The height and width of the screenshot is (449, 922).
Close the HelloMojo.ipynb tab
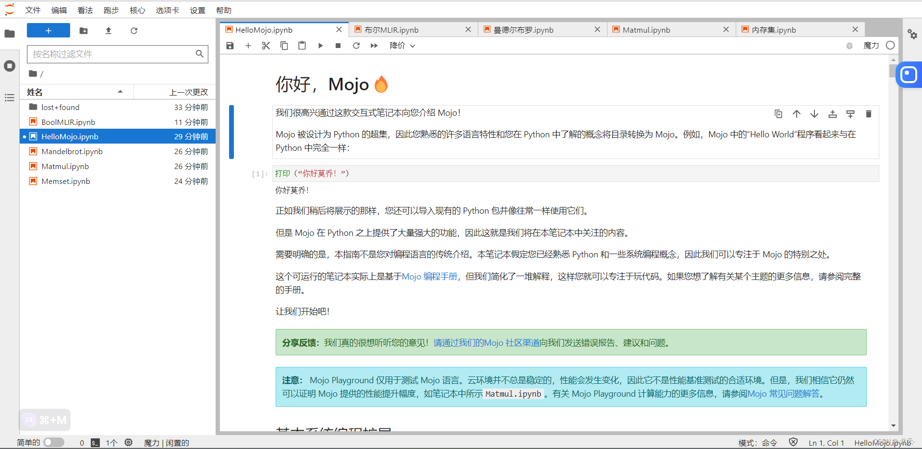coord(339,30)
